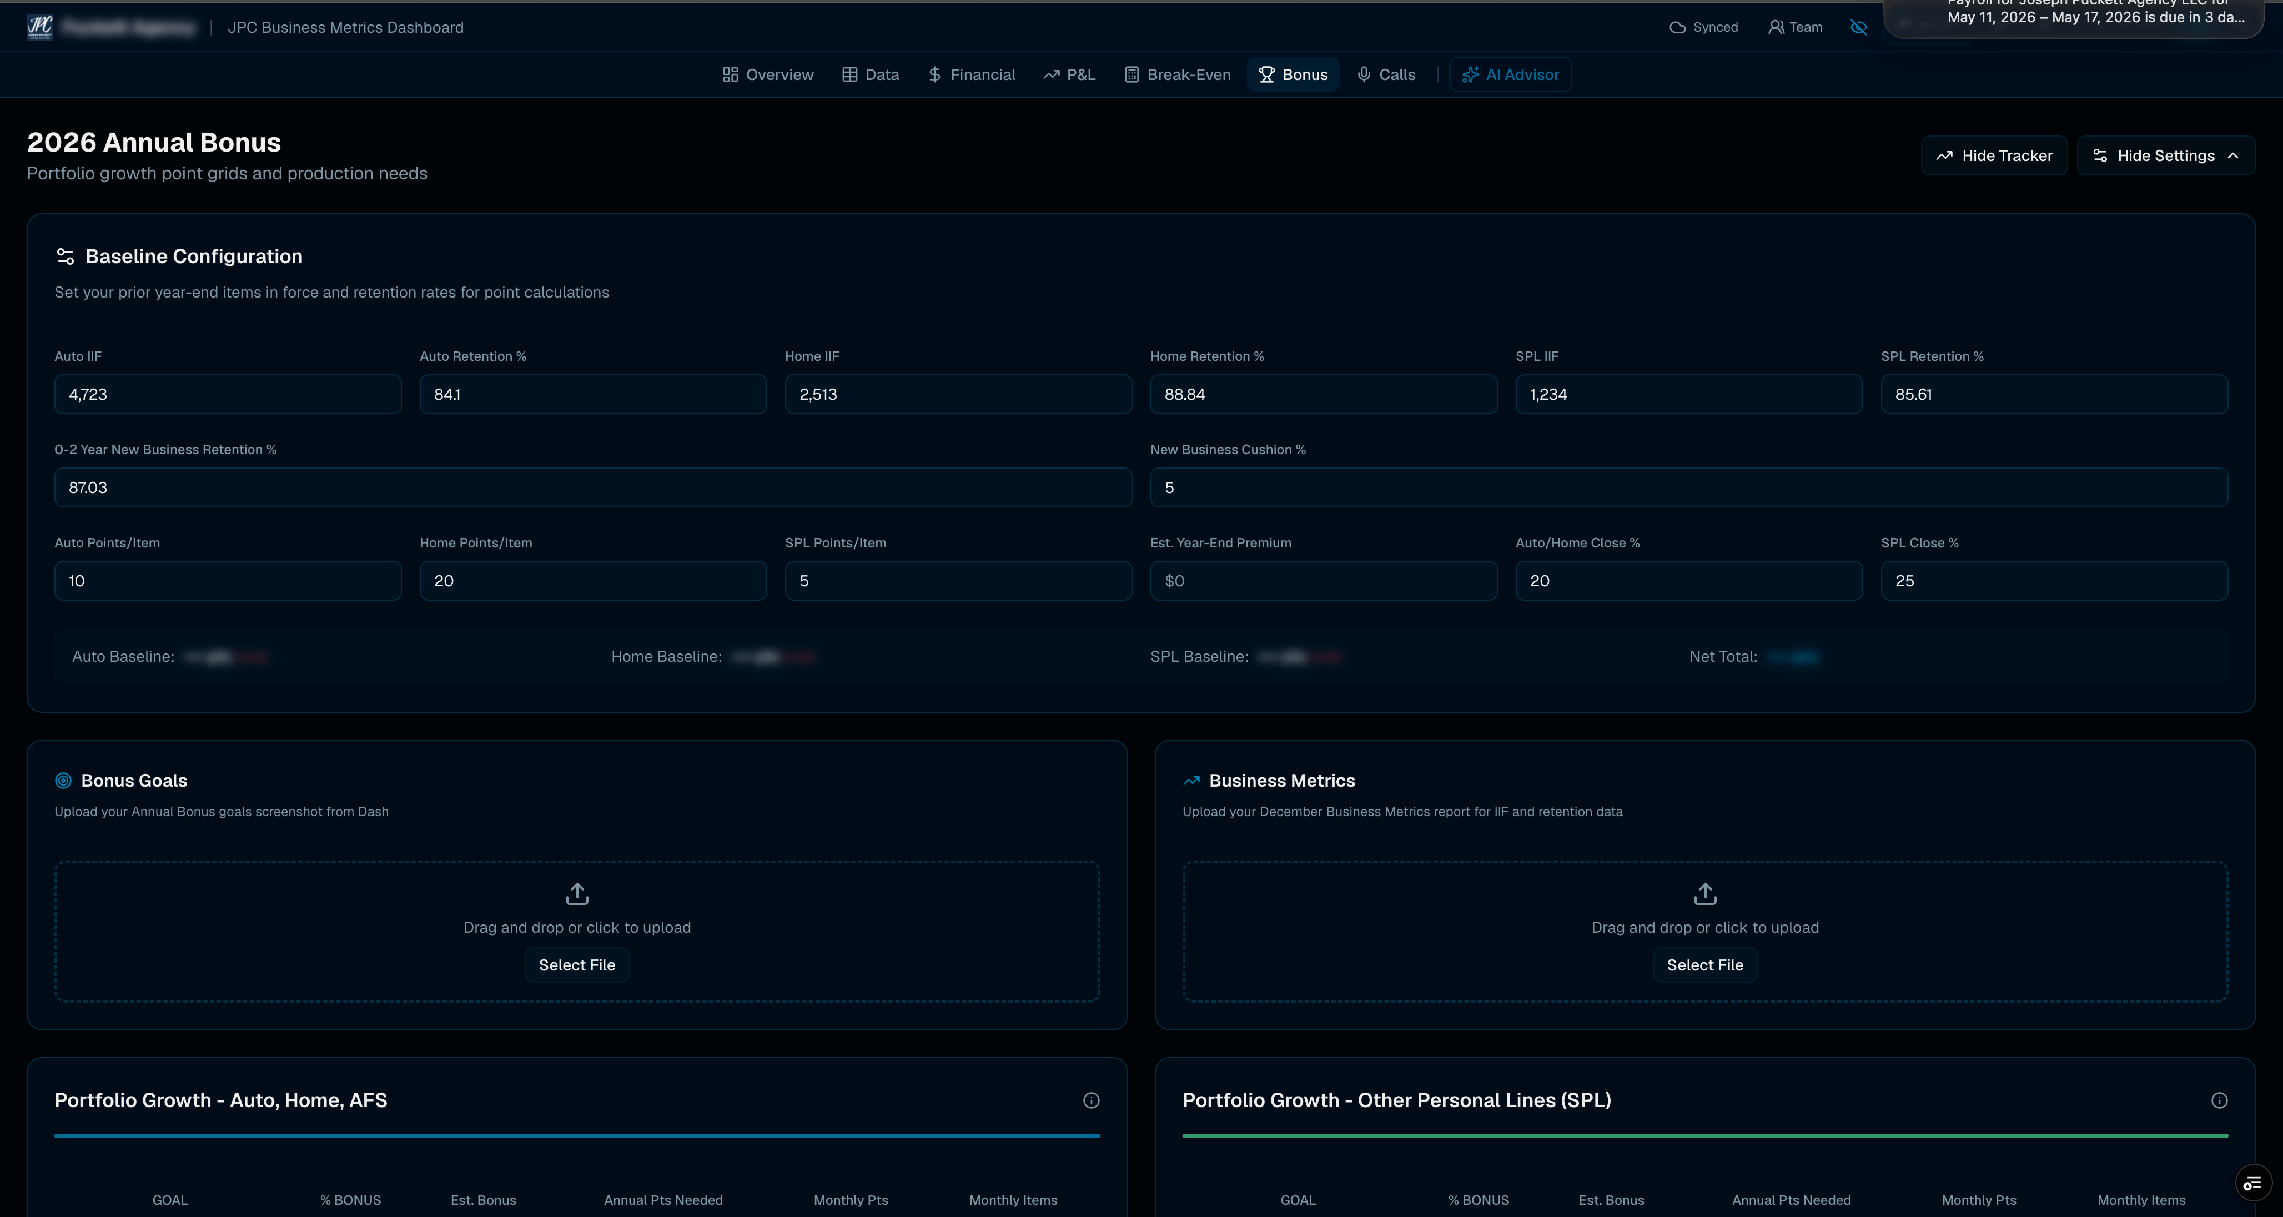The width and height of the screenshot is (2283, 1217).
Task: Edit the New Business Cushion % field
Action: [x=1688, y=487]
